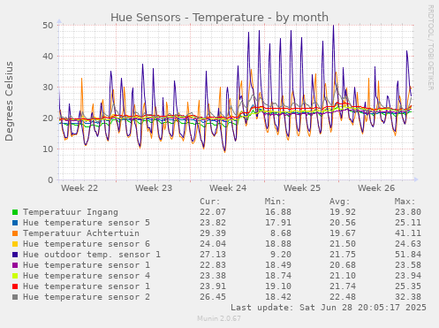Select the 'Hue temperature sensor 6' label
The image size is (439, 328).
87,244
